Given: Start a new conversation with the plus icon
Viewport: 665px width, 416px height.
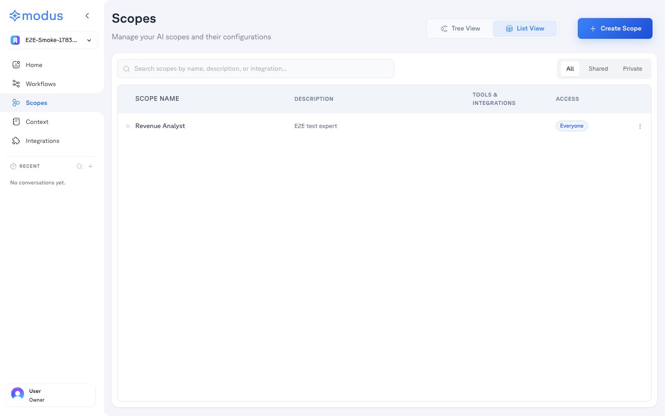Looking at the screenshot, I should point(91,166).
